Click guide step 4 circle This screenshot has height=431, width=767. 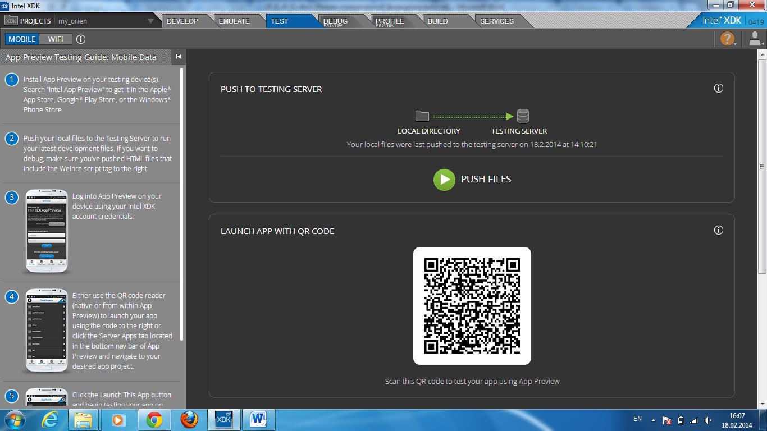point(12,297)
